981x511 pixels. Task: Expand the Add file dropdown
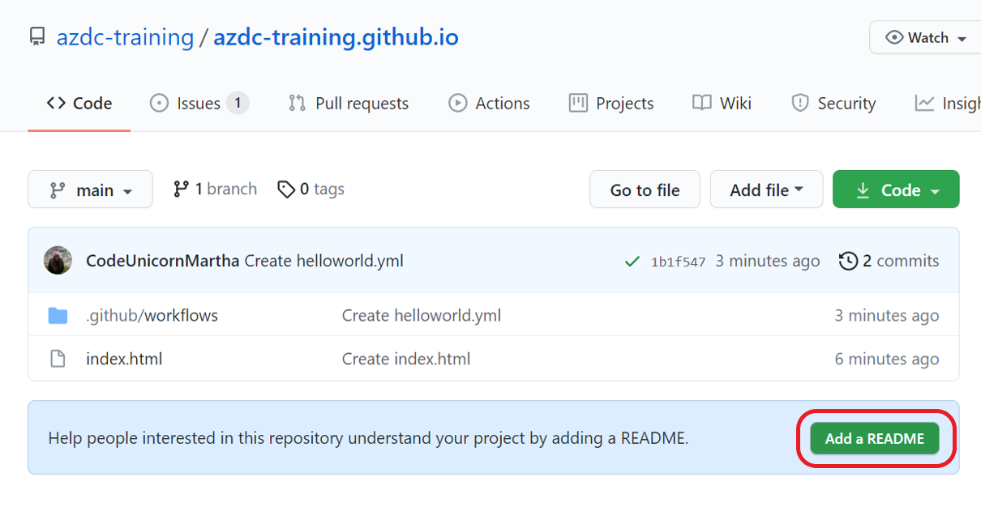pyautogui.click(x=765, y=189)
